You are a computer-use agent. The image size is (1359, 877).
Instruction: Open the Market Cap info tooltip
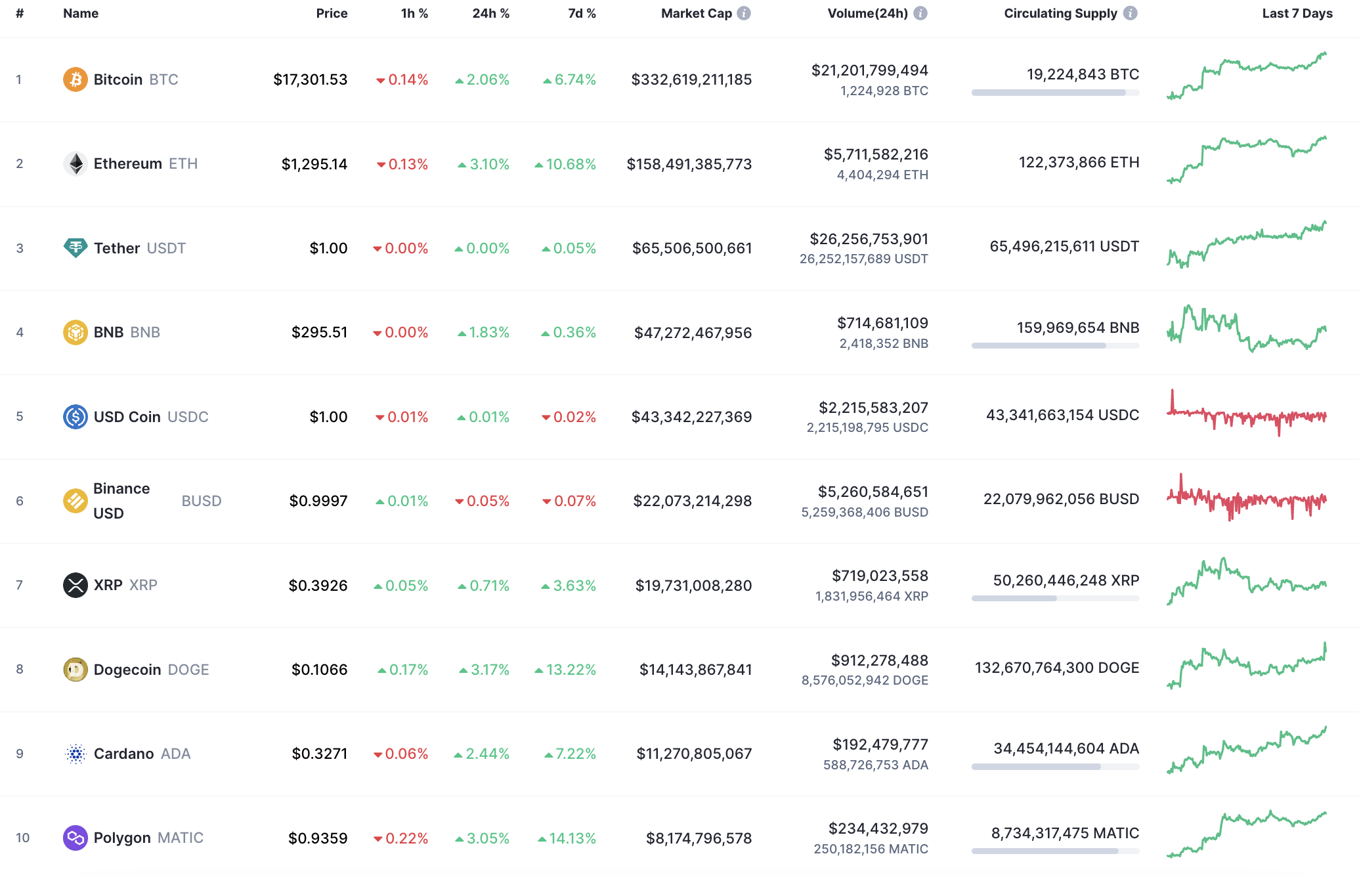(x=745, y=12)
